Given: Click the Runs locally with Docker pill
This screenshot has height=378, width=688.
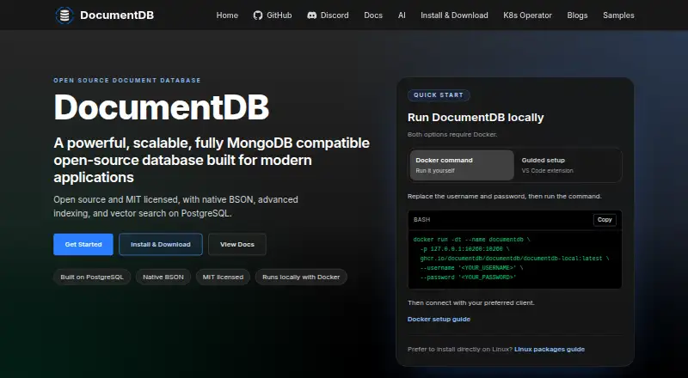Looking at the screenshot, I should pyautogui.click(x=301, y=277).
